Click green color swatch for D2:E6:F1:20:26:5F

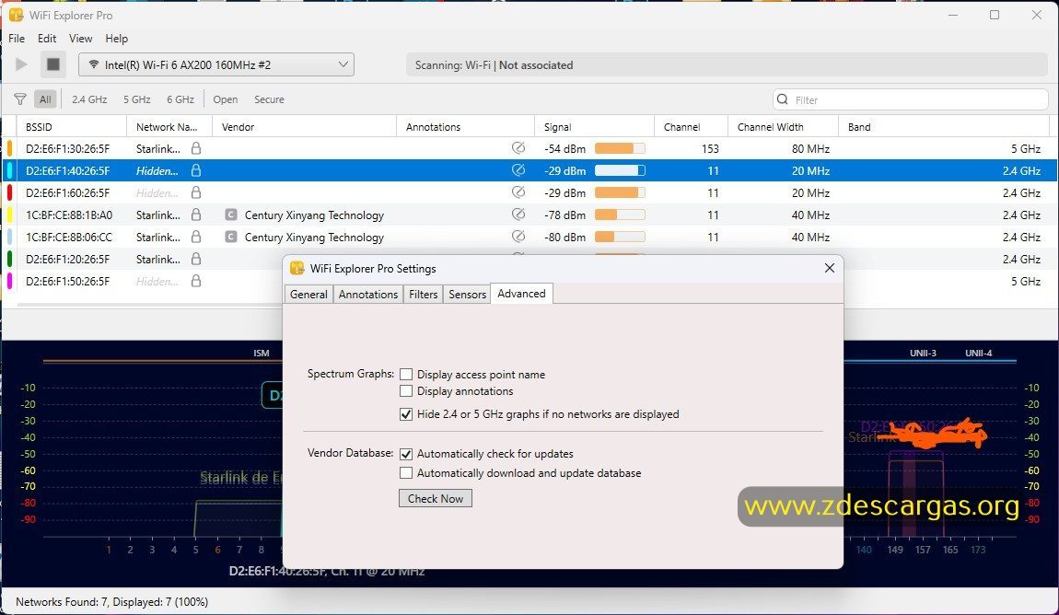pyautogui.click(x=9, y=259)
